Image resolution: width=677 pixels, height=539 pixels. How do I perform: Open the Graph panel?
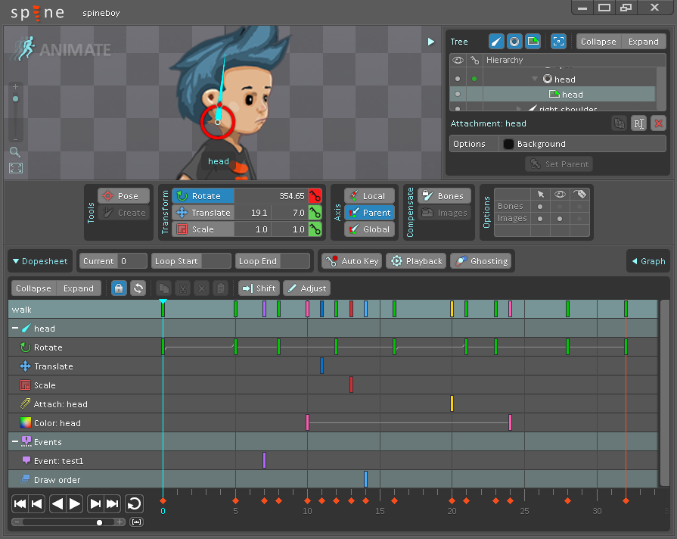coord(647,261)
